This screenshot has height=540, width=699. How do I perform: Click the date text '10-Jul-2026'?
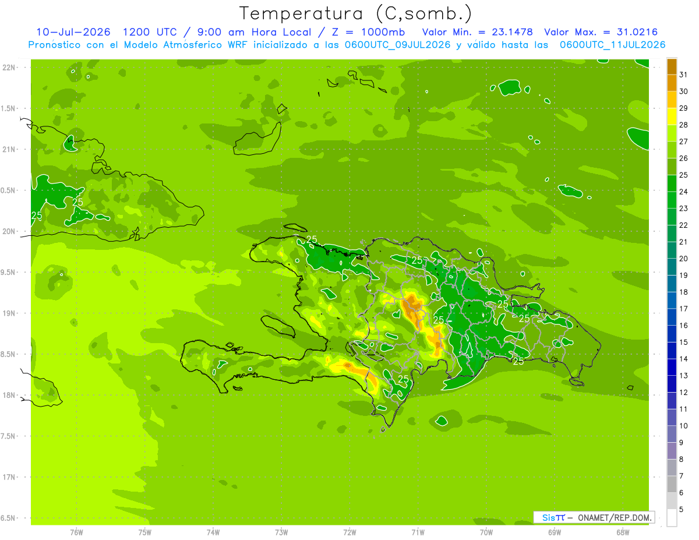73,32
